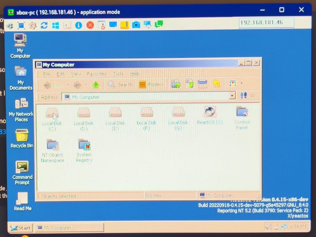Screen dimensions: 316x237
Task: Select Local Disk (E:)
Action: (x=115, y=119)
